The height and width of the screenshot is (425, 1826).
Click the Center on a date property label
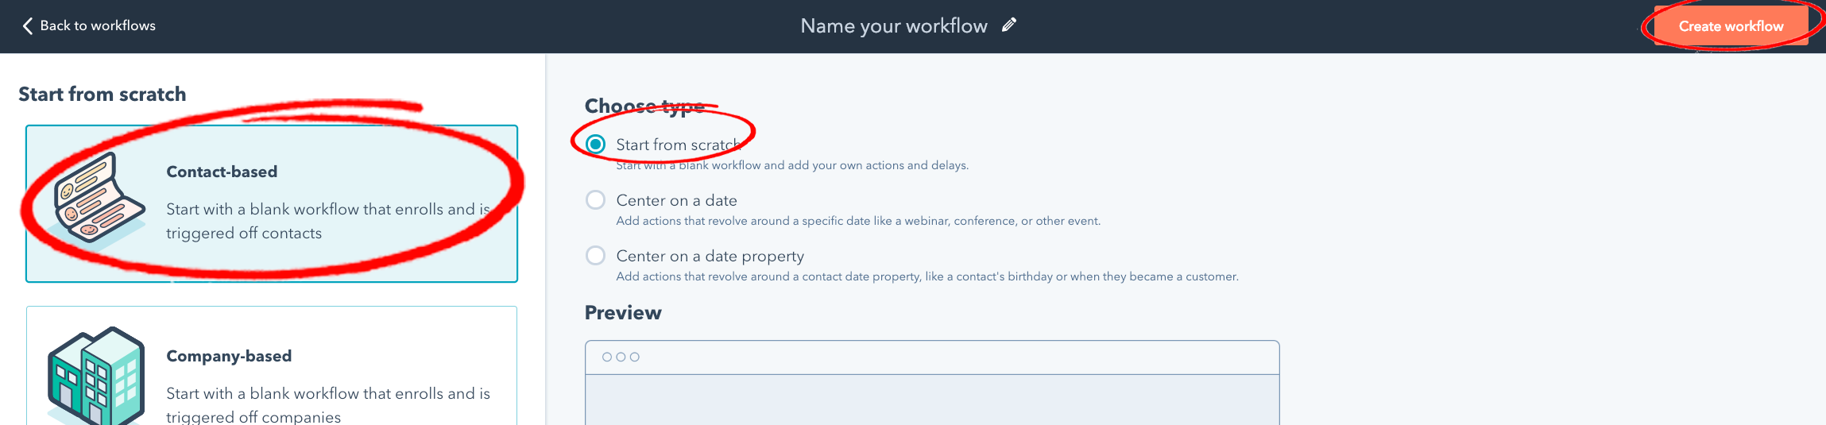coord(710,256)
